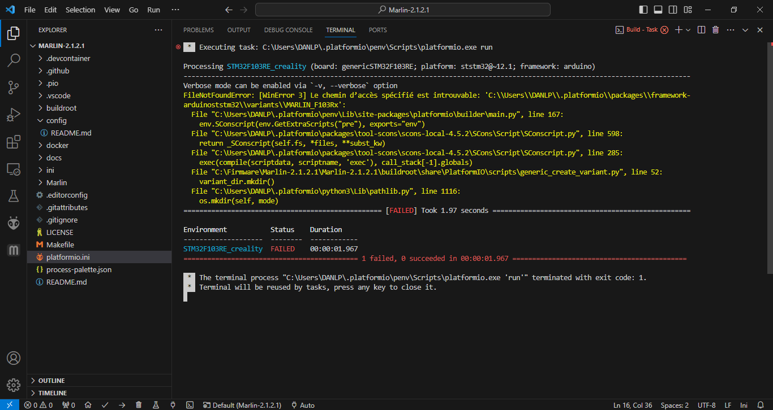
Task: Kill terminal with the trash icon
Action: 715,30
